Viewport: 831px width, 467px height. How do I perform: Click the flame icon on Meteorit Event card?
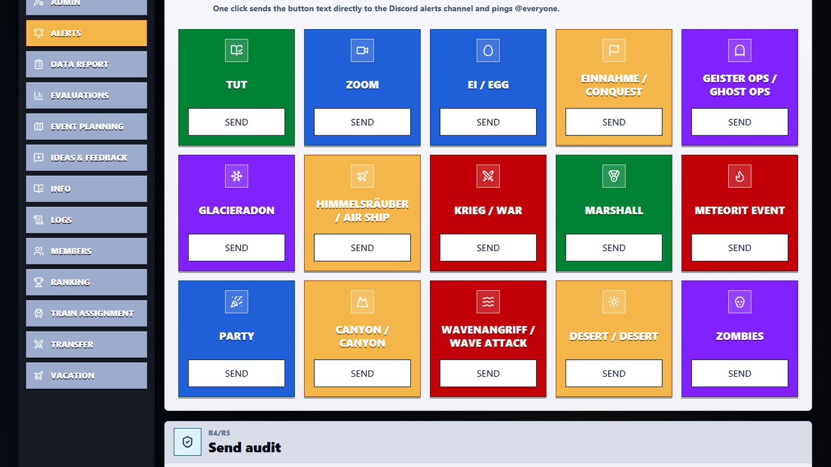tap(740, 176)
